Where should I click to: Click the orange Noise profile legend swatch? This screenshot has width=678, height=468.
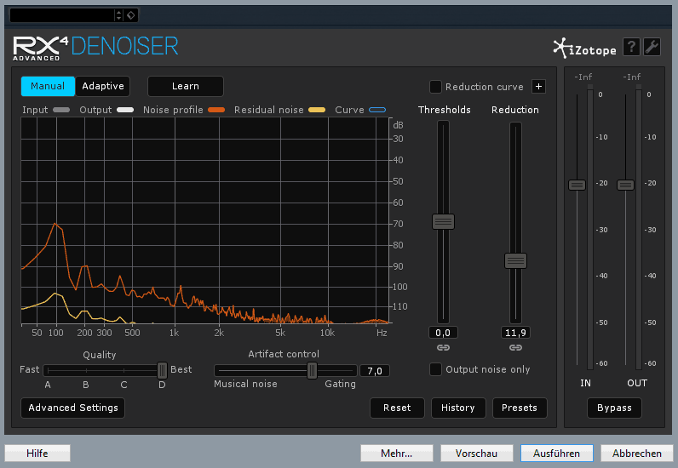[x=215, y=110]
